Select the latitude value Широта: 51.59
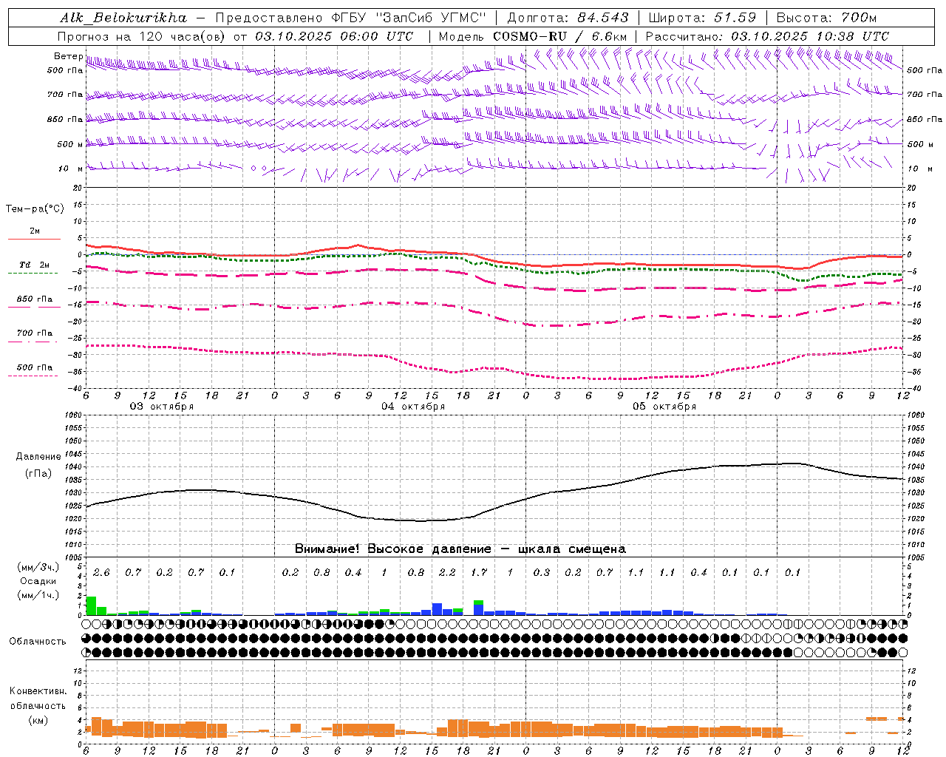The image size is (946, 757). [x=702, y=18]
